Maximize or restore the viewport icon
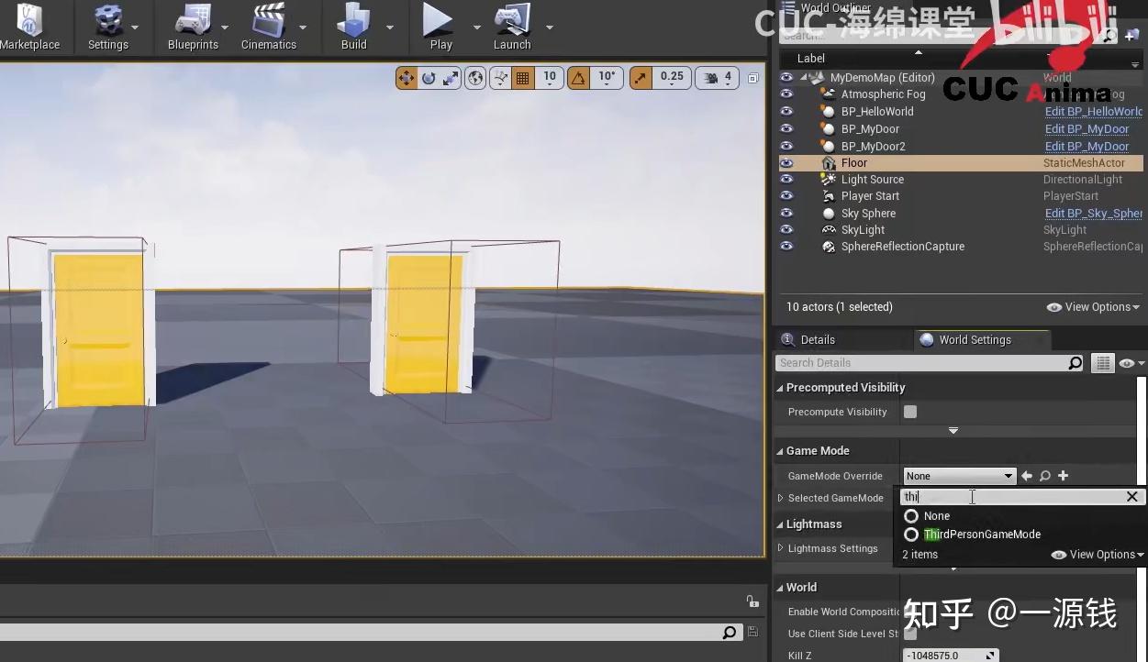This screenshot has height=662, width=1148. [753, 78]
